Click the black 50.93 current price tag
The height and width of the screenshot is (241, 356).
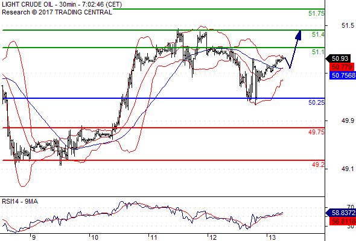pyautogui.click(x=339, y=58)
